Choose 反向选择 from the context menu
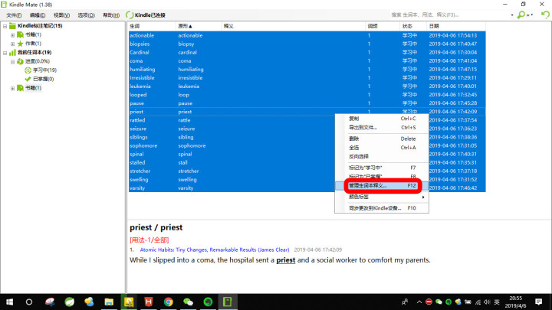The width and height of the screenshot is (552, 310). pos(382,156)
